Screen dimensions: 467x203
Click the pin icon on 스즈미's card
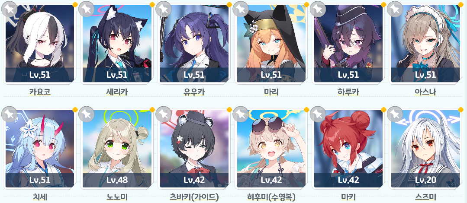point(395,114)
